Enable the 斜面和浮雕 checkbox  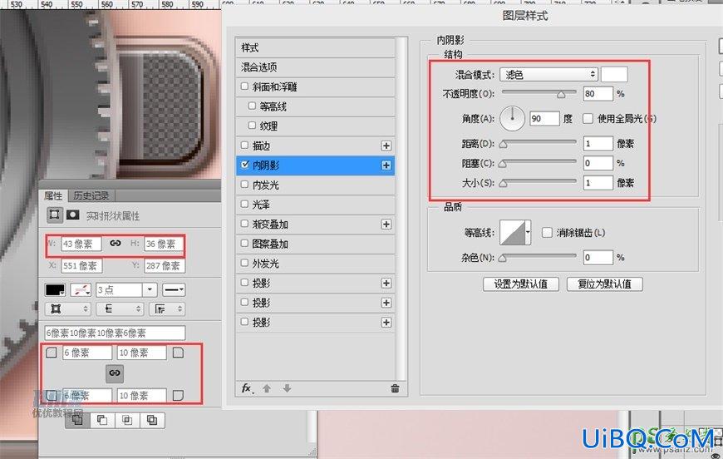pyautogui.click(x=245, y=86)
